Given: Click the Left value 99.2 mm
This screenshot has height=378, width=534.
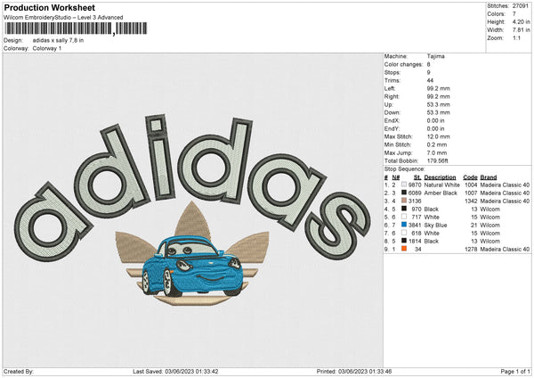Looking at the screenshot, I should click(x=438, y=88).
